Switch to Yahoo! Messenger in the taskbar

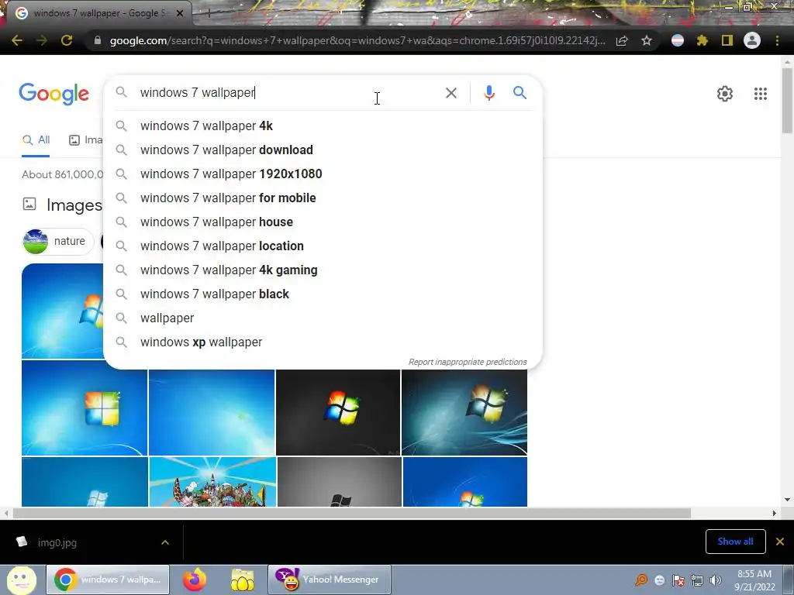click(329, 580)
